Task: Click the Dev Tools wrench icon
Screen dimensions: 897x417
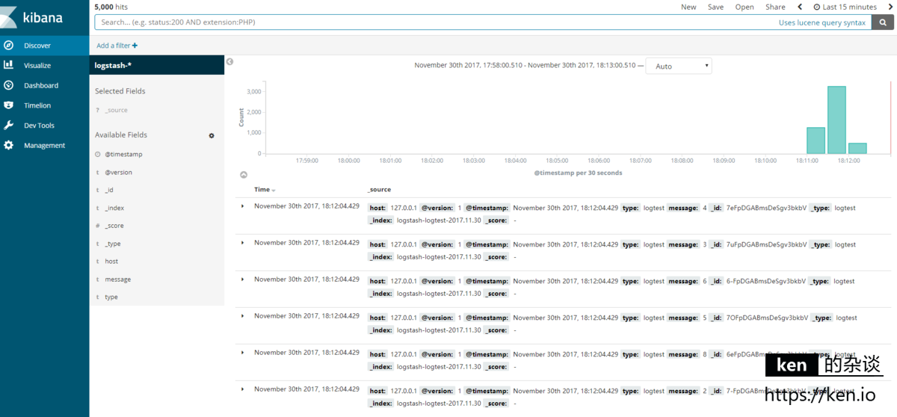Action: tap(9, 126)
